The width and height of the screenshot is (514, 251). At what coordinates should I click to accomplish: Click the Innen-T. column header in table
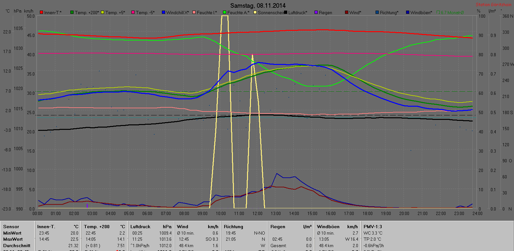coord(46,227)
